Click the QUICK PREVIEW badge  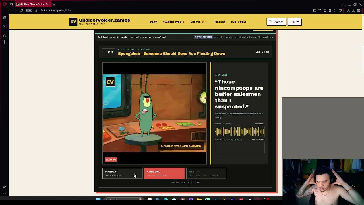[x=203, y=37]
